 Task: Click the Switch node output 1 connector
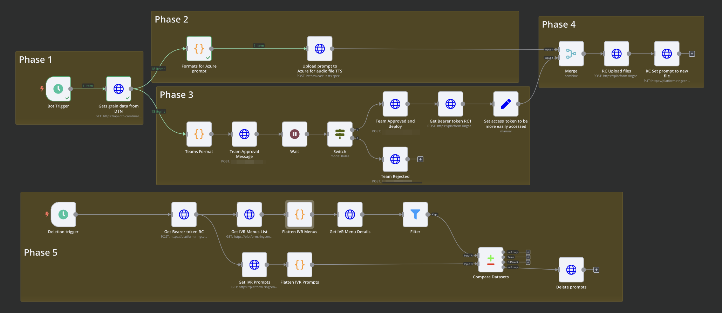pos(352,138)
